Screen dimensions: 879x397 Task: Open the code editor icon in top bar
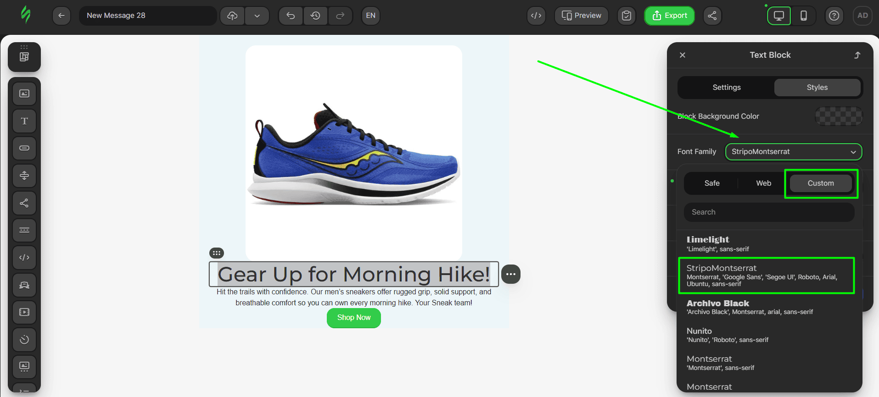536,16
